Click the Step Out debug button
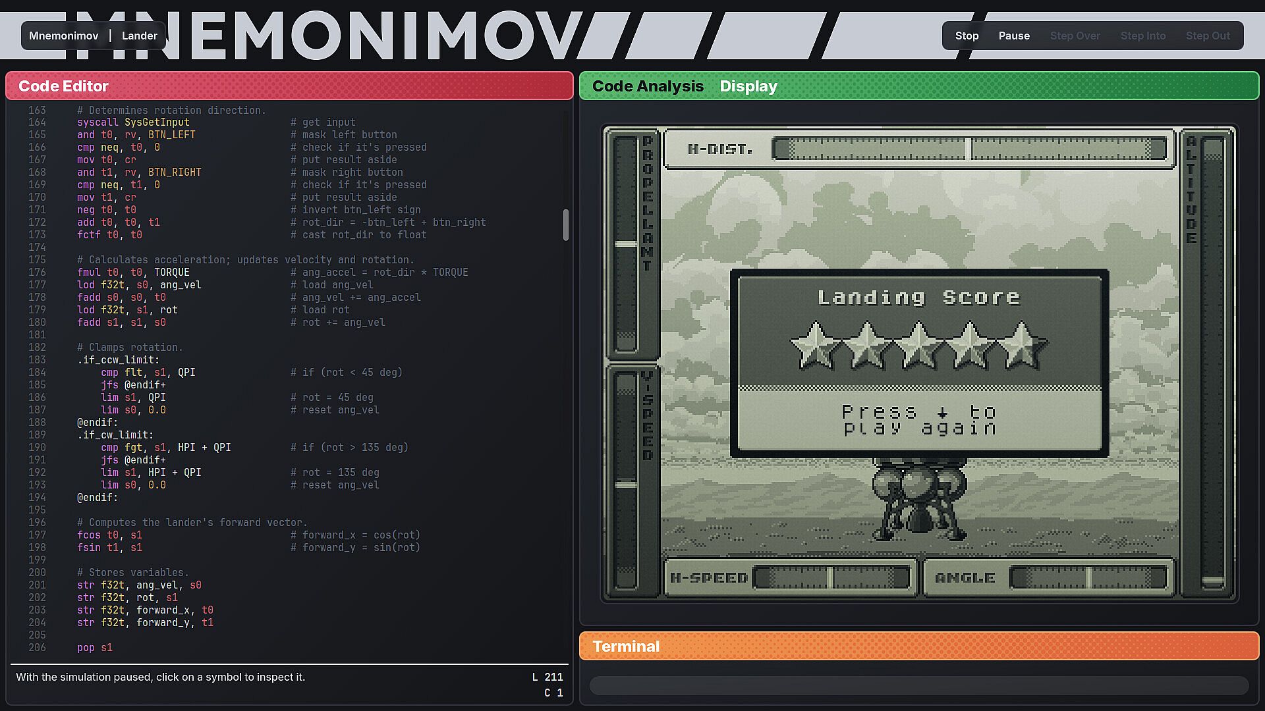 point(1207,36)
